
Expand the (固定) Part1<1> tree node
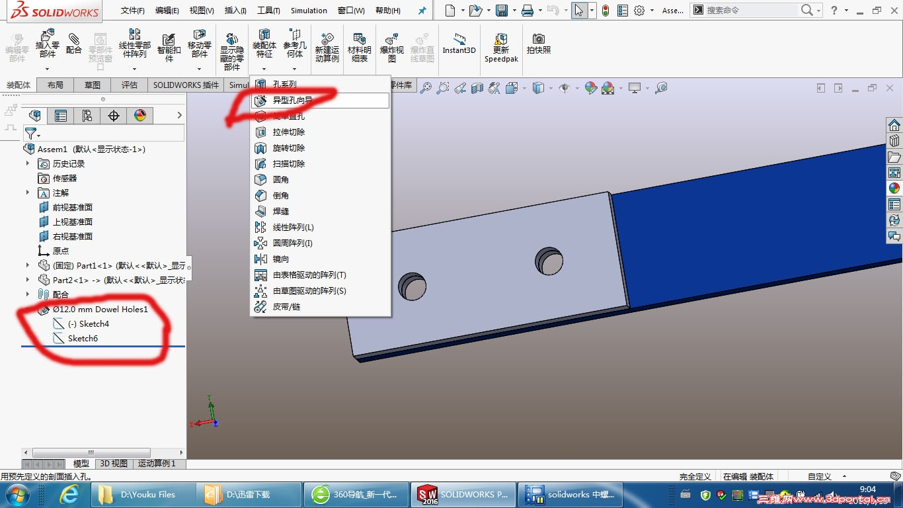coord(28,265)
